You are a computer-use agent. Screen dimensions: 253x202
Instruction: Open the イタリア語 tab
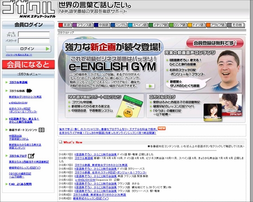(x=158, y=25)
